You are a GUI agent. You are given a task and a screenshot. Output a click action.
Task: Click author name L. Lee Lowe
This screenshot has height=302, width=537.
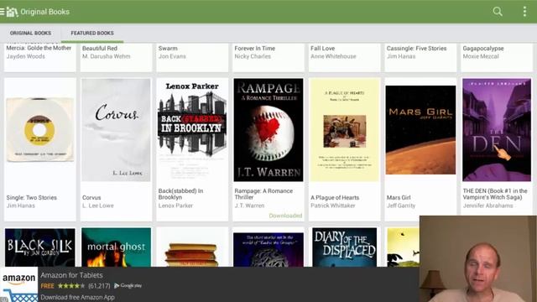coord(98,206)
